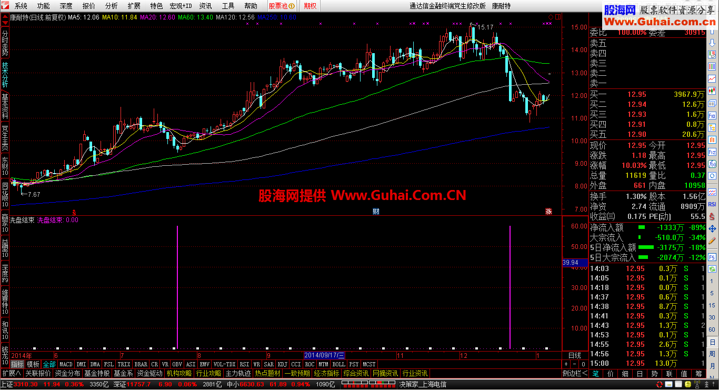Open the 功能 menu
This screenshot has width=719, height=390.
coord(44,6)
